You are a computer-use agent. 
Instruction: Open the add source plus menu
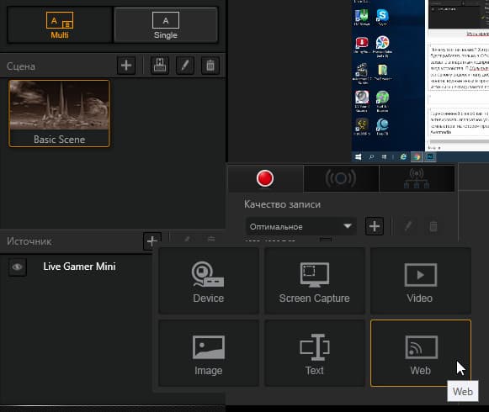pyautogui.click(x=151, y=241)
